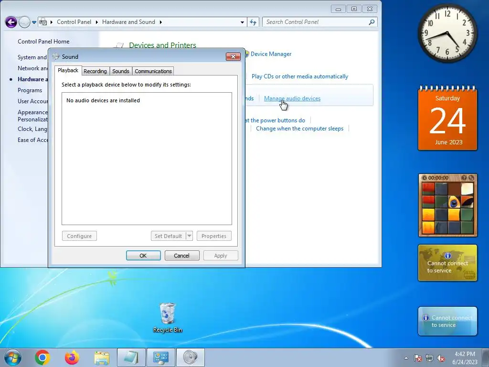Open the taskbar clock showing 4:42 PM
This screenshot has width=489, height=367.
click(465, 358)
